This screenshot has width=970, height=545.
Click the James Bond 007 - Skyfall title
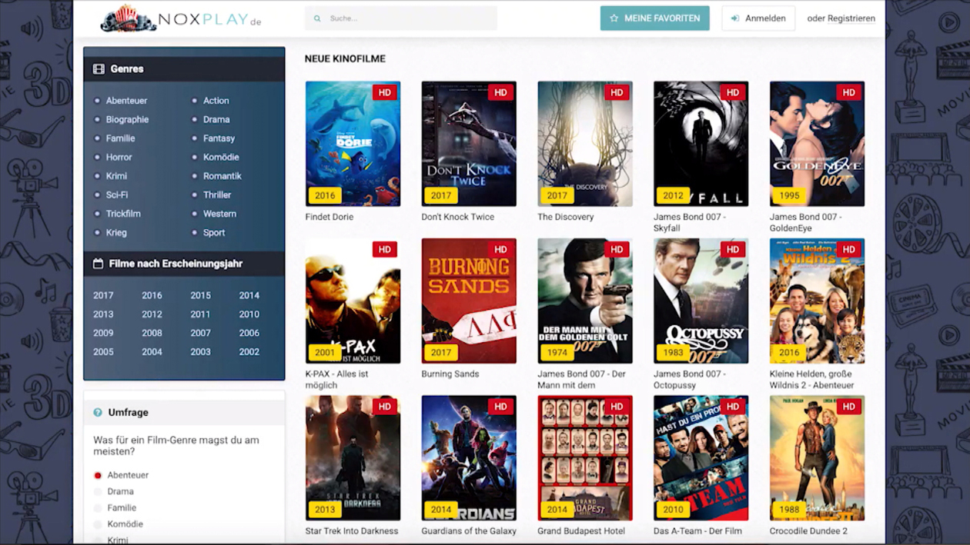[691, 223]
